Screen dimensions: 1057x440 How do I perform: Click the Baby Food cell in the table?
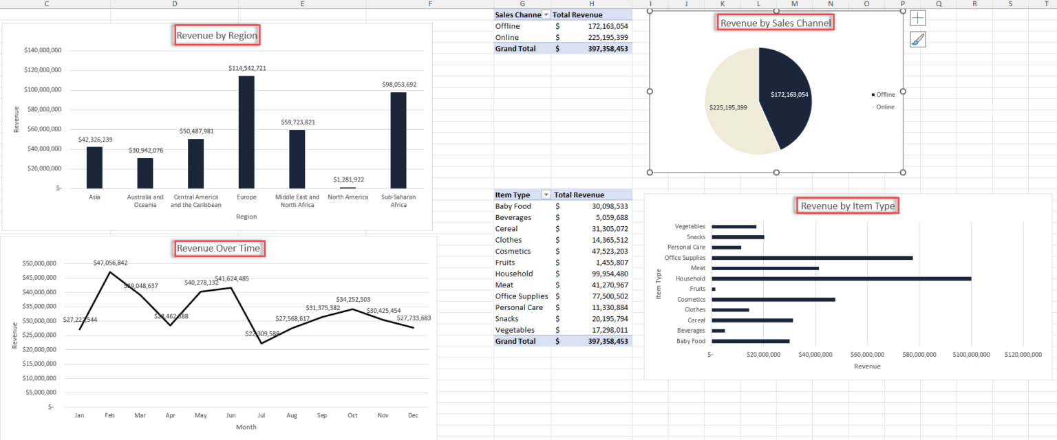[x=513, y=206]
